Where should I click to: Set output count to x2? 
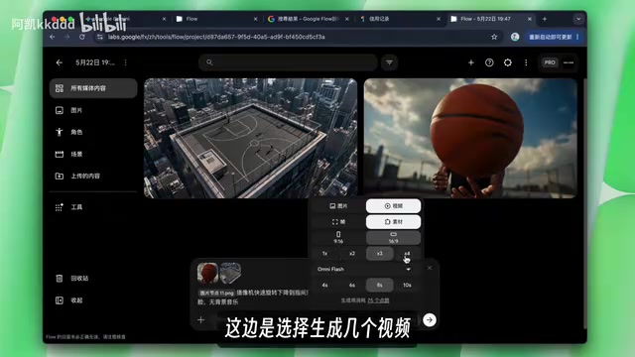pos(352,254)
